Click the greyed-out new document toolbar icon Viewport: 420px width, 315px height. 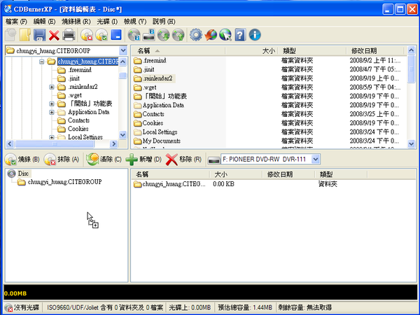coord(10,35)
